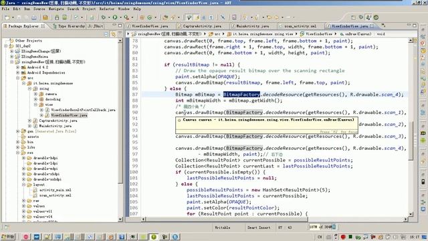Click the Run External Tools icon
The image size is (428, 241).
[x=126, y=17]
